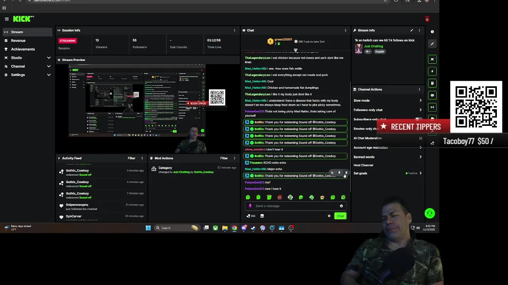Open Session Info options menu
The width and height of the screenshot is (508, 285).
tap(234, 30)
